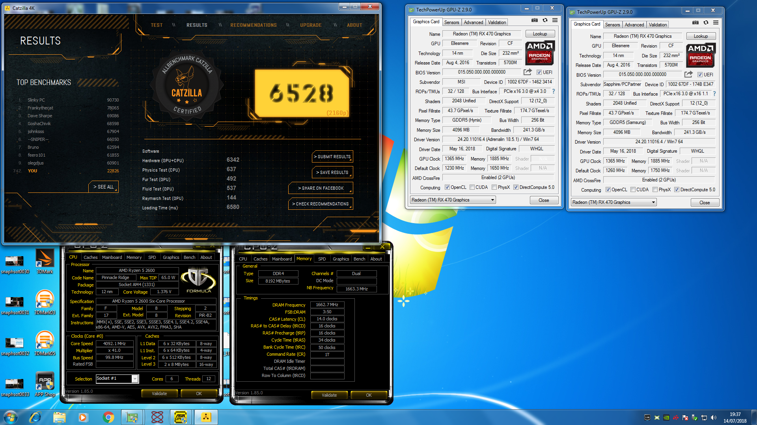Open GPU selector dropdown in MSI GPU-Z window

point(453,200)
